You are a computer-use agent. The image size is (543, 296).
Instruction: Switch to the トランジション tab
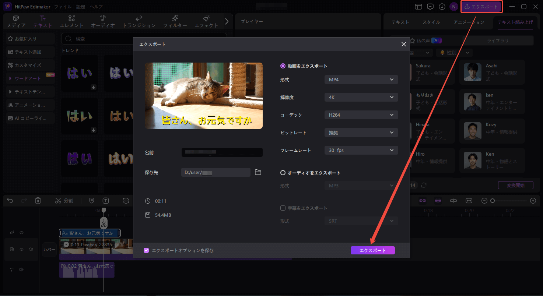point(139,22)
